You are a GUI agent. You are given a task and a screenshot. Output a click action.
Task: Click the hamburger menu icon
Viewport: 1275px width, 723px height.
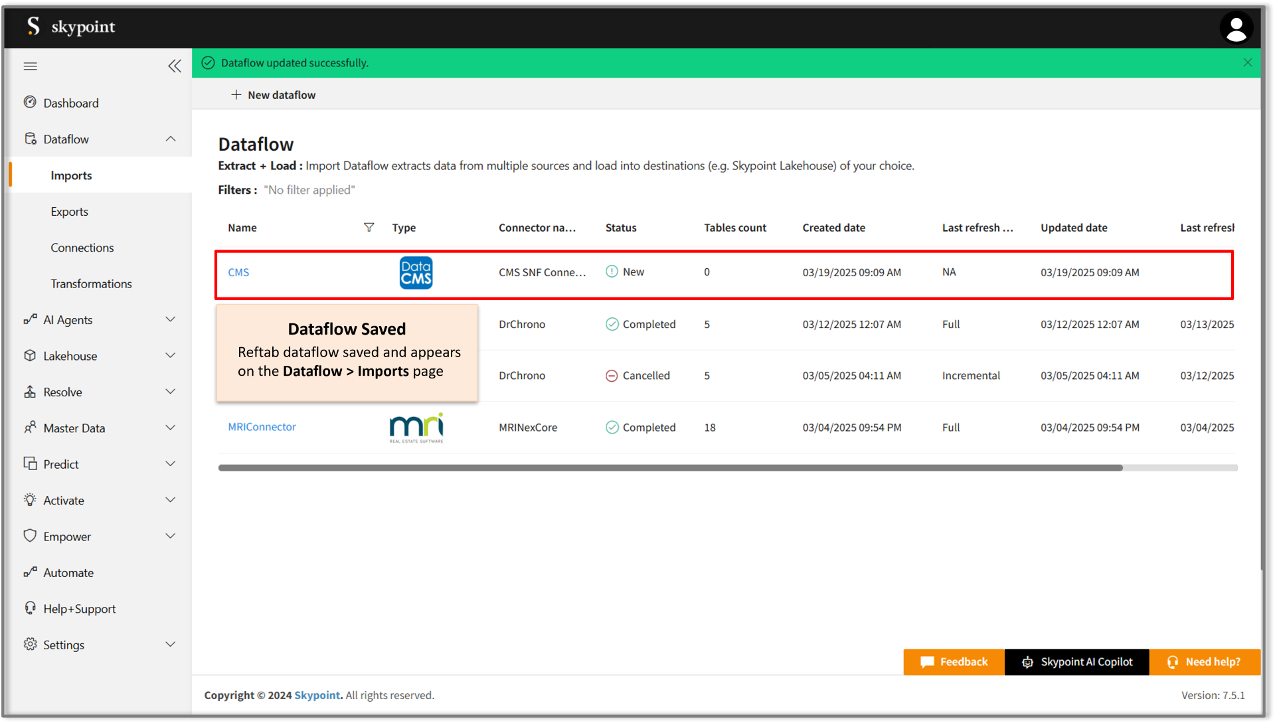[x=30, y=66]
